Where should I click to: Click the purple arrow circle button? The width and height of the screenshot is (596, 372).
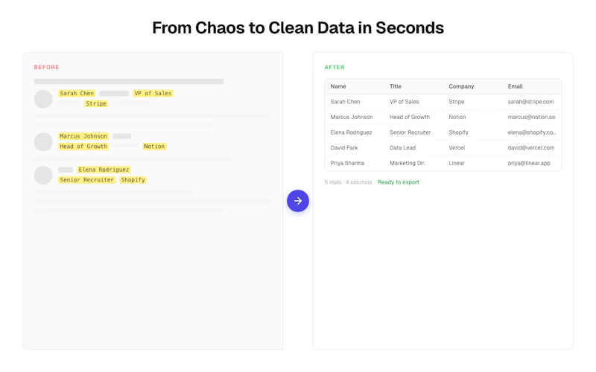[297, 200]
